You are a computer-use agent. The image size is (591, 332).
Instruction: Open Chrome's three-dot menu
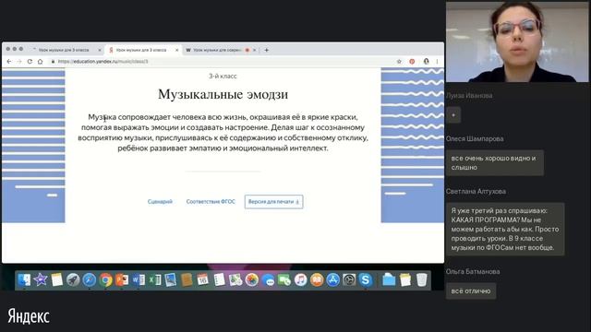(437, 62)
